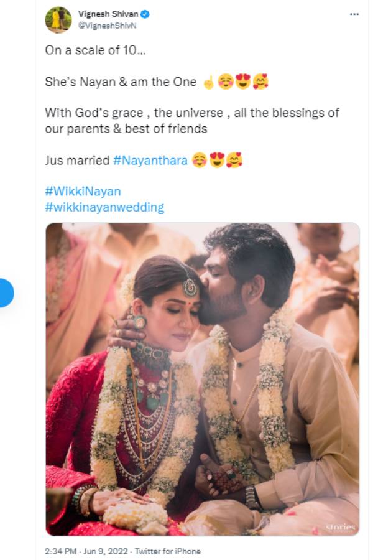Click the blue circular button at left edge
The height and width of the screenshot is (560, 373).
(5, 292)
